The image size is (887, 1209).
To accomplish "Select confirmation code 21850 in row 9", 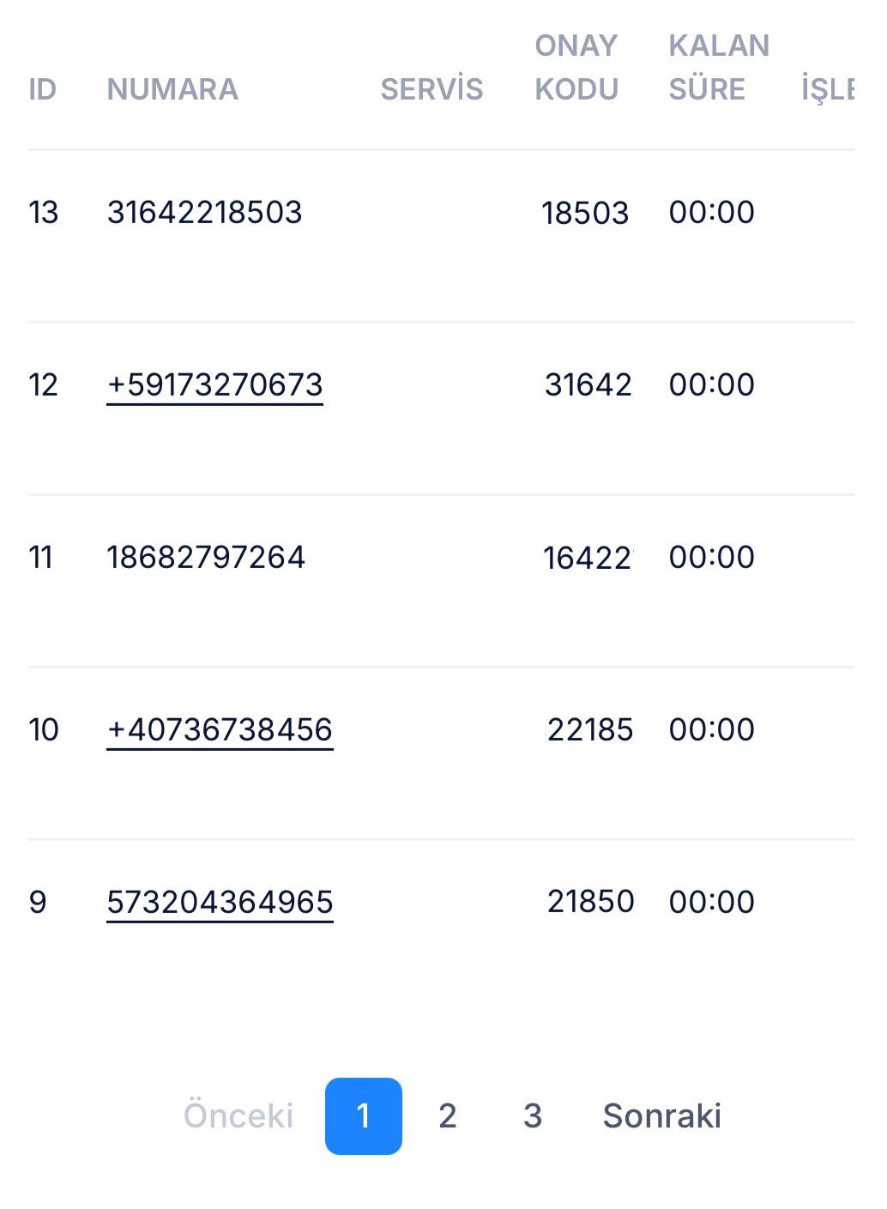I will pyautogui.click(x=590, y=902).
